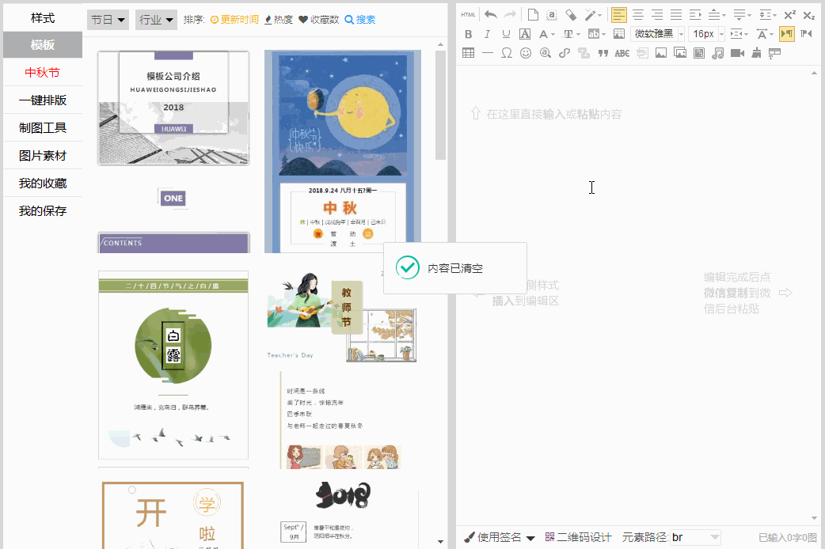Toggle italic formatting
The image size is (825, 549).
[x=487, y=34]
